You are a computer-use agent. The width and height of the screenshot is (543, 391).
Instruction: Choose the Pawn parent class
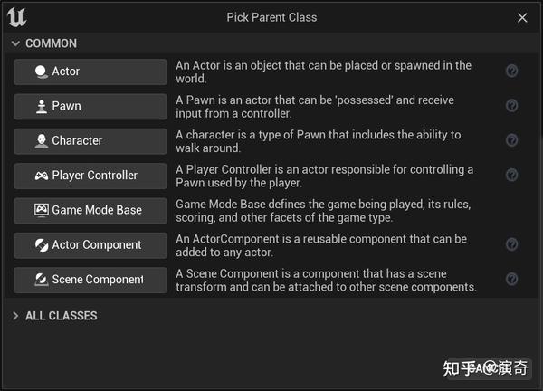pos(90,106)
